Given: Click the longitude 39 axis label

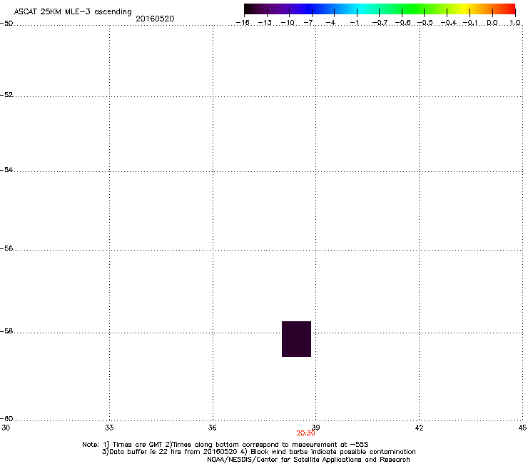Looking at the screenshot, I should pyautogui.click(x=316, y=428).
